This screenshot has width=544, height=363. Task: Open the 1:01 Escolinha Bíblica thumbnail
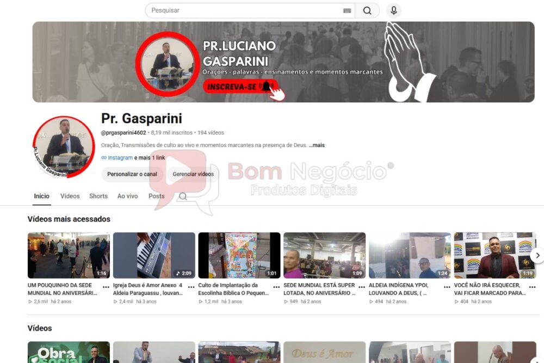[x=239, y=255]
